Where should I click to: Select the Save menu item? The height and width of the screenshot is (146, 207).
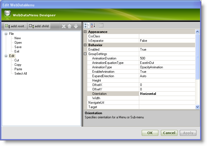coord(18,47)
